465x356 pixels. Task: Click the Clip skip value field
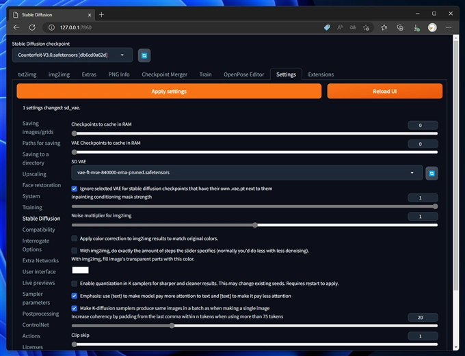[x=423, y=336]
